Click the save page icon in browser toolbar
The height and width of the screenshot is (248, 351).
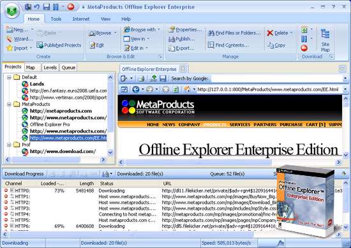(x=163, y=78)
